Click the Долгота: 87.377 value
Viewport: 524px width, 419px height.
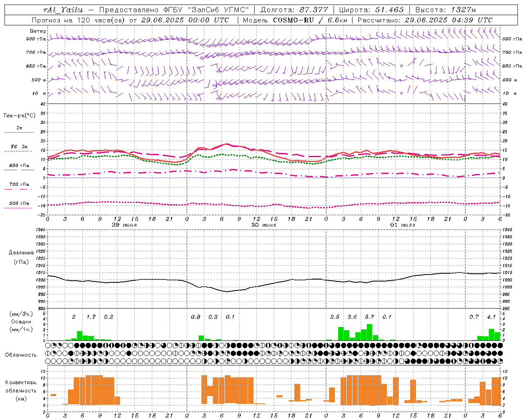294,10
